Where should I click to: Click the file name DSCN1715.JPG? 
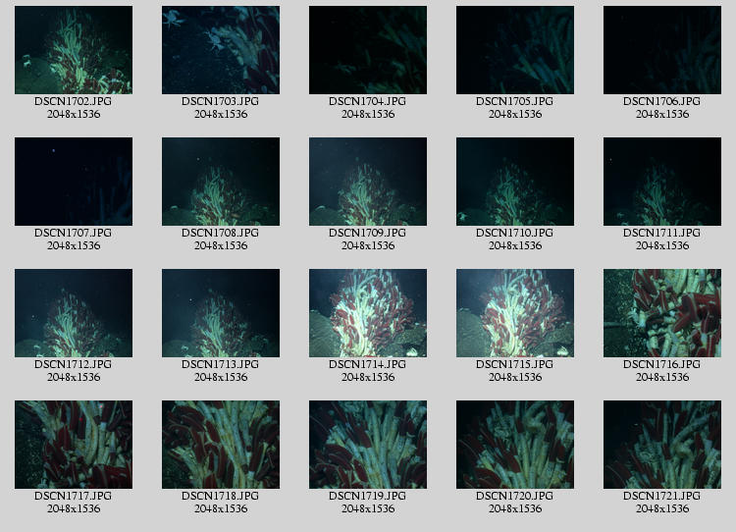coord(515,364)
